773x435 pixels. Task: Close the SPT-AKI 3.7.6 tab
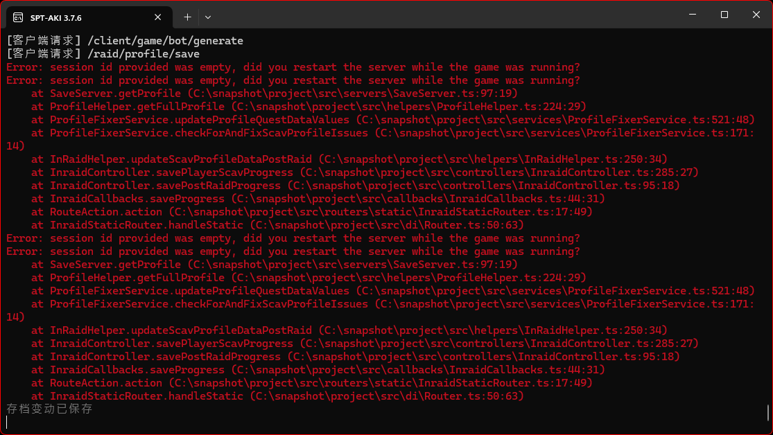[x=159, y=17]
